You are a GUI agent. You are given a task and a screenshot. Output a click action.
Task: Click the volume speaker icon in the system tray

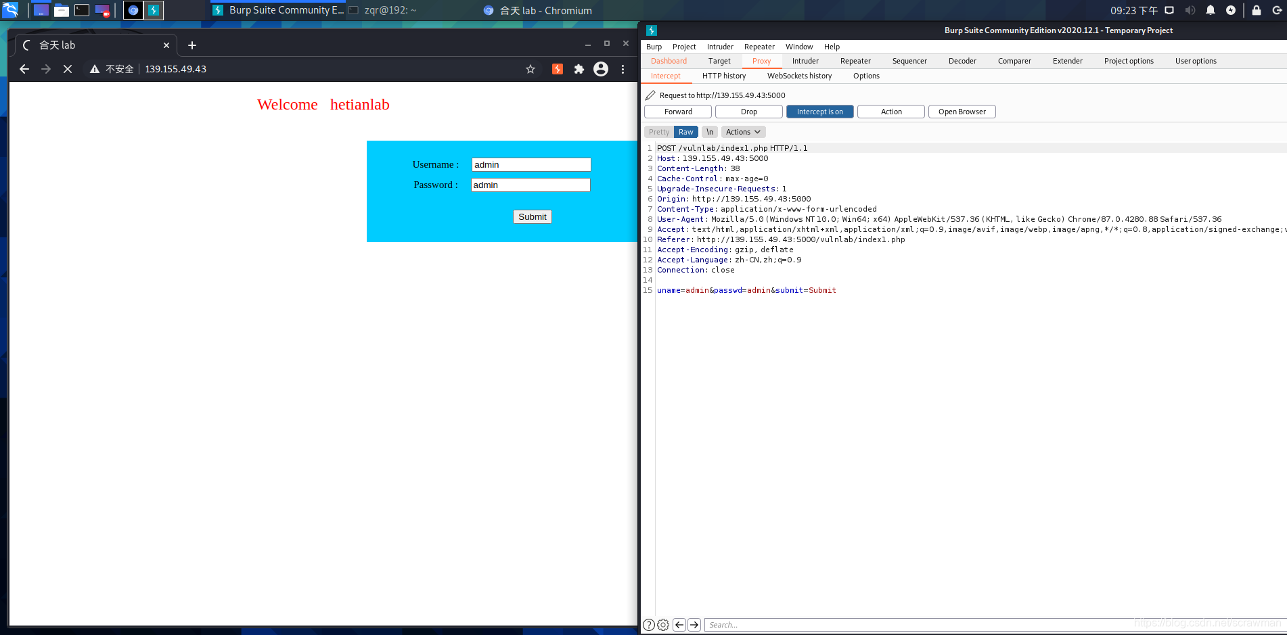pyautogui.click(x=1190, y=10)
